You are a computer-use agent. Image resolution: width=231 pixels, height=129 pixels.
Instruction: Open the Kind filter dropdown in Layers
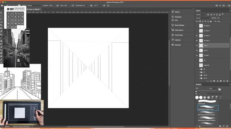click(201, 15)
